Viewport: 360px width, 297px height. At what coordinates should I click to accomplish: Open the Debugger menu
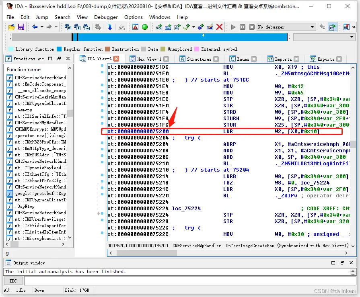106,17
